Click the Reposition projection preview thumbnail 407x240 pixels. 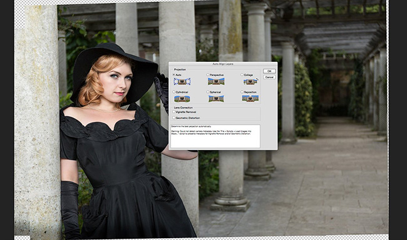(250, 99)
